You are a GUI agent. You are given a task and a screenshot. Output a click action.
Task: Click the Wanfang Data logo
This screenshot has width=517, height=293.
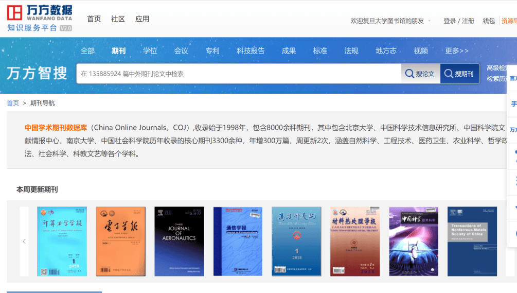(x=40, y=18)
